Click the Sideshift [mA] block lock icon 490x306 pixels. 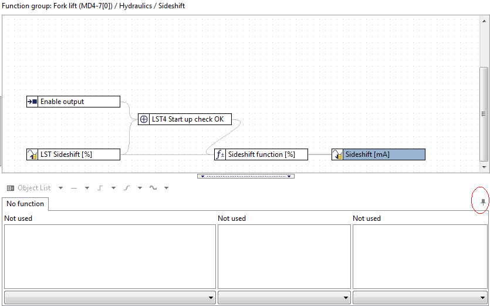(337, 154)
